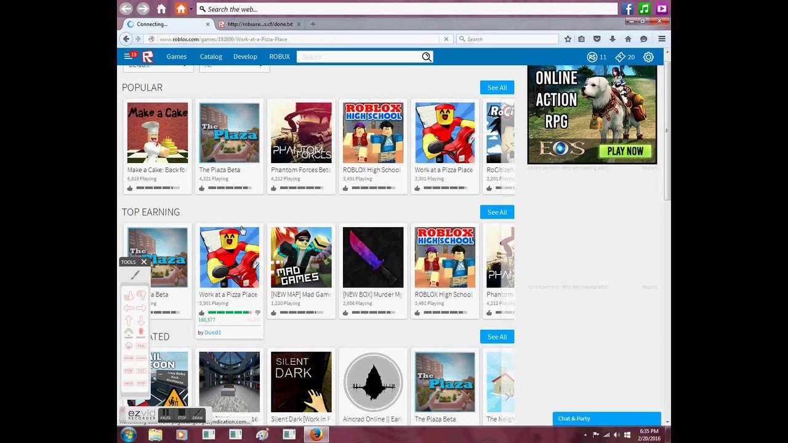Click the ezvid DRAW button
This screenshot has width=788, height=443.
coord(198,415)
